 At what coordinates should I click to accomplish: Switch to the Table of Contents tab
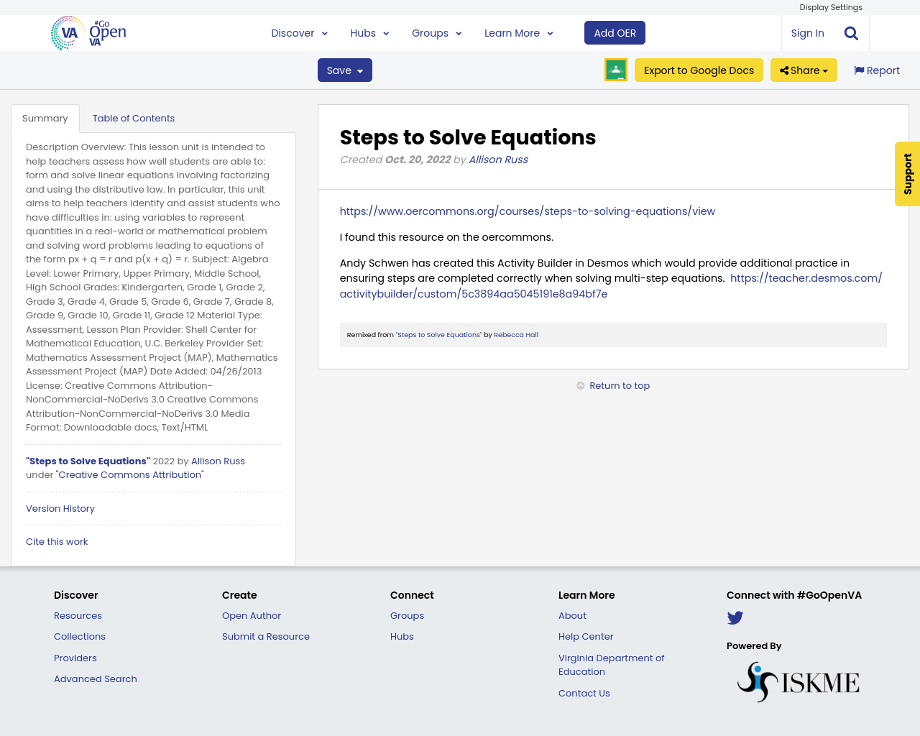pyautogui.click(x=134, y=116)
